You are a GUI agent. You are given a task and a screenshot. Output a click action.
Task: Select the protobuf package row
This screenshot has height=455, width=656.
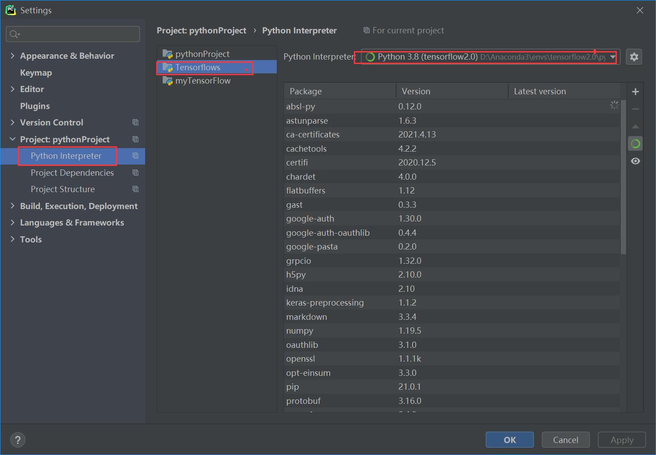[452, 401]
